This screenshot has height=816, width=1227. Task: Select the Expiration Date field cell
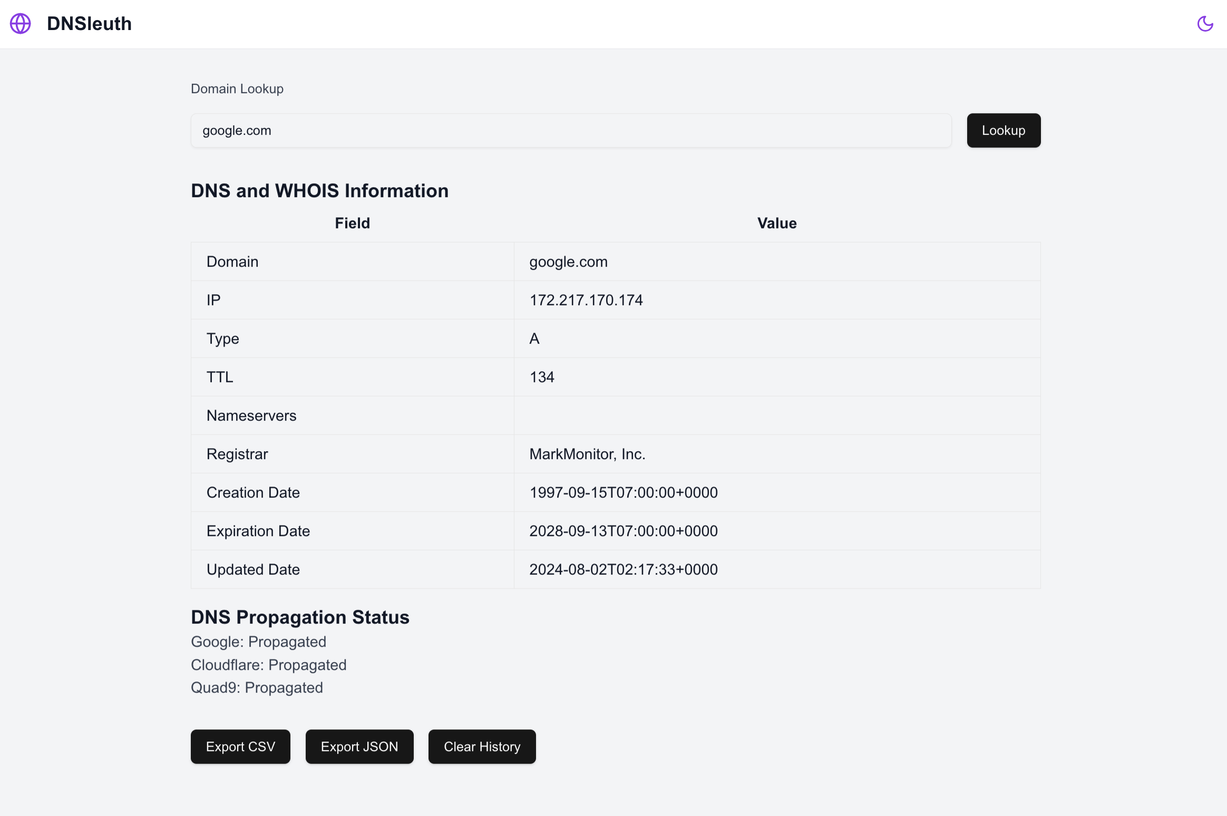[353, 531]
